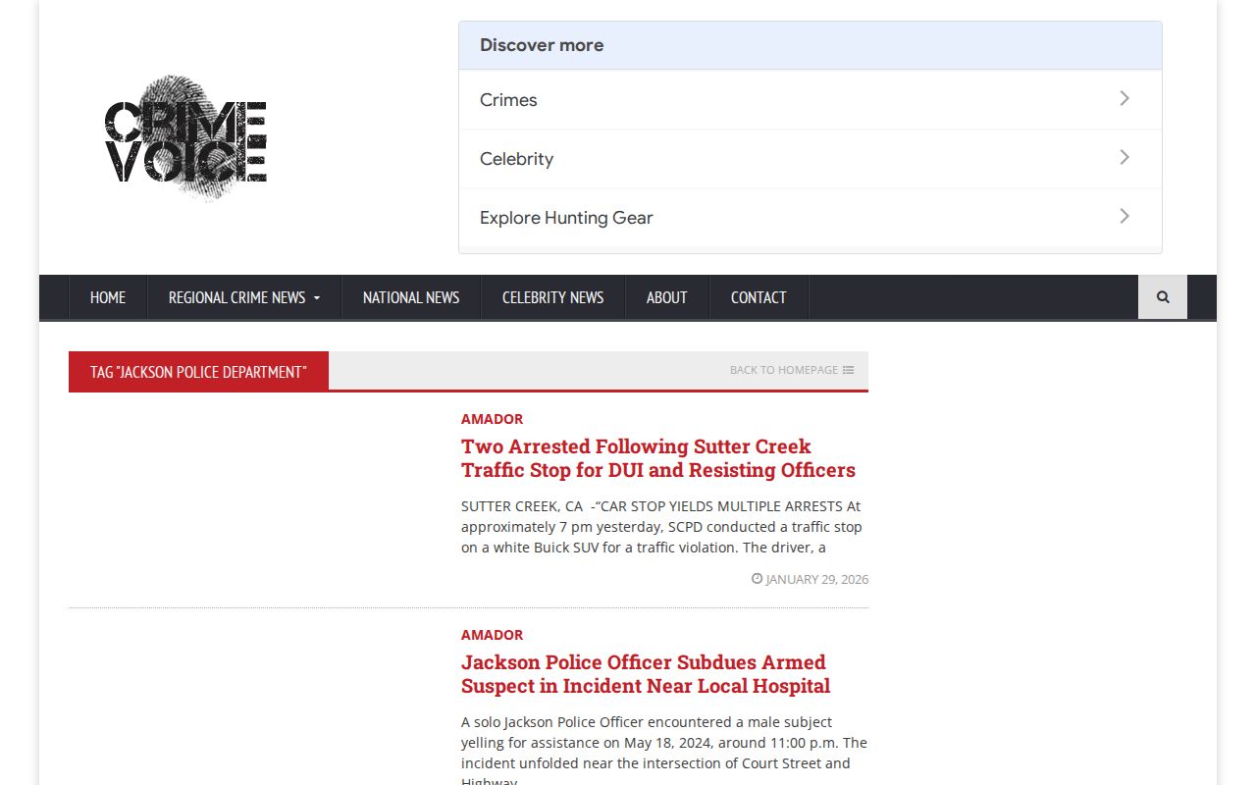Click the list icon beside Back to Homepage
This screenshot has height=785, width=1256.
(x=849, y=370)
